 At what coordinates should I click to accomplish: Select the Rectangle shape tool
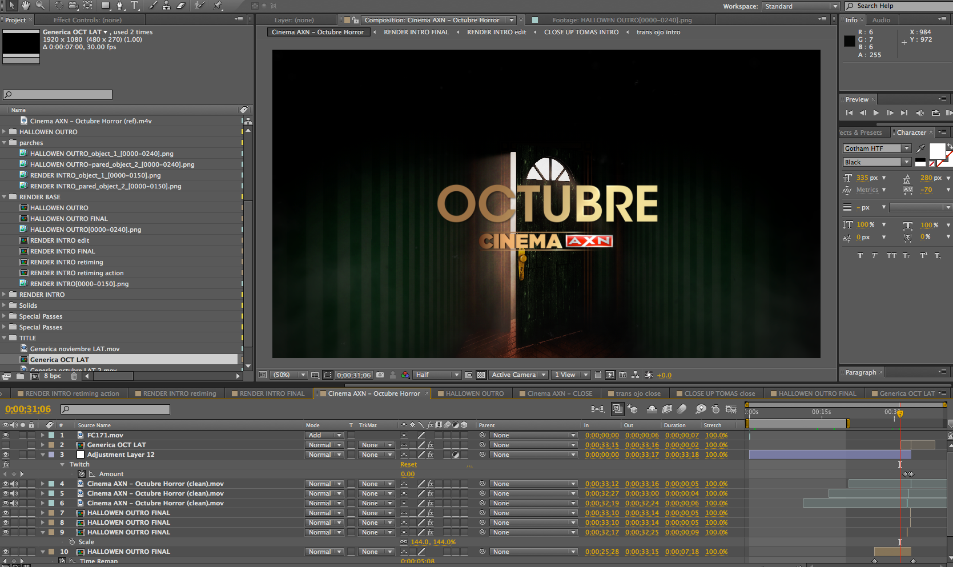[106, 5]
